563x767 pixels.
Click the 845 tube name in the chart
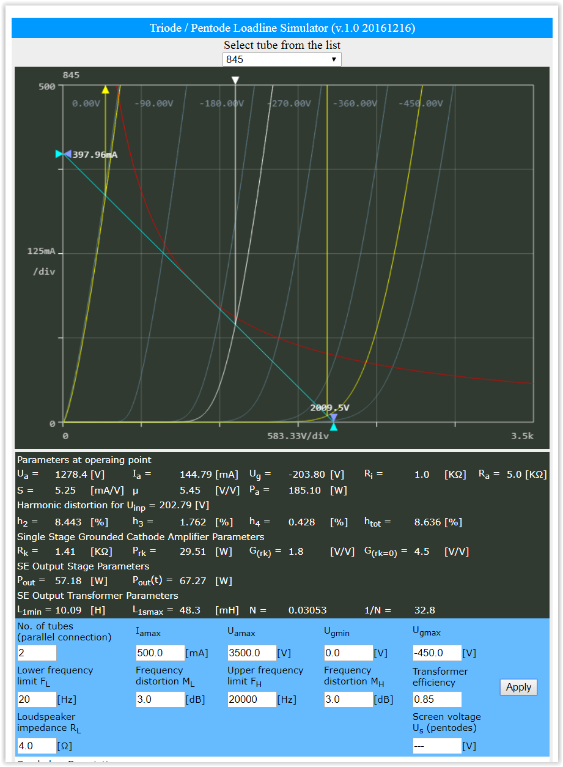pyautogui.click(x=71, y=76)
